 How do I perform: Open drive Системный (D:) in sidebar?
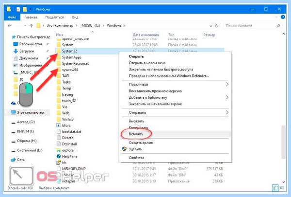(x=30, y=150)
